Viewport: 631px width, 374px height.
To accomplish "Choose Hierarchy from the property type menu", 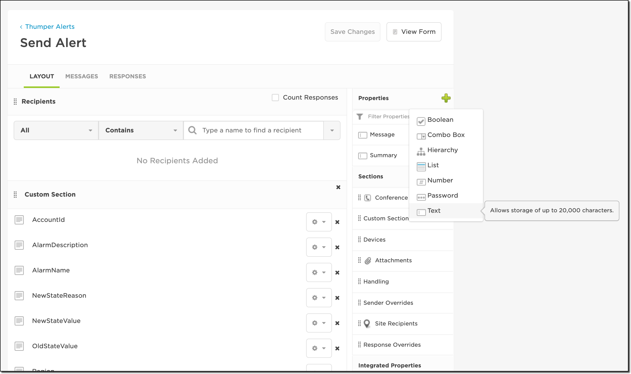I will click(442, 150).
